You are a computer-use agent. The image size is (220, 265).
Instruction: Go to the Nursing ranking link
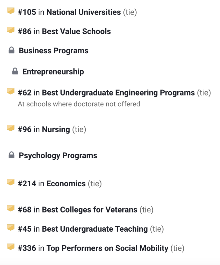click(56, 129)
